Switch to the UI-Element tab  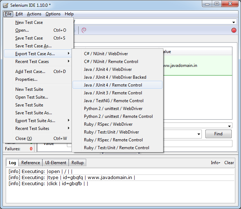click(56, 163)
